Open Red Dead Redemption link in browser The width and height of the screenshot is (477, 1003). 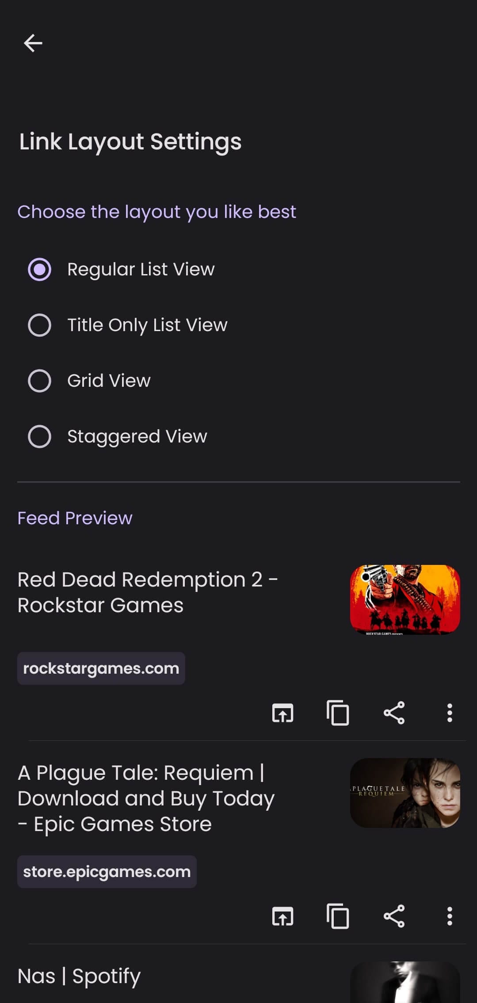point(282,713)
